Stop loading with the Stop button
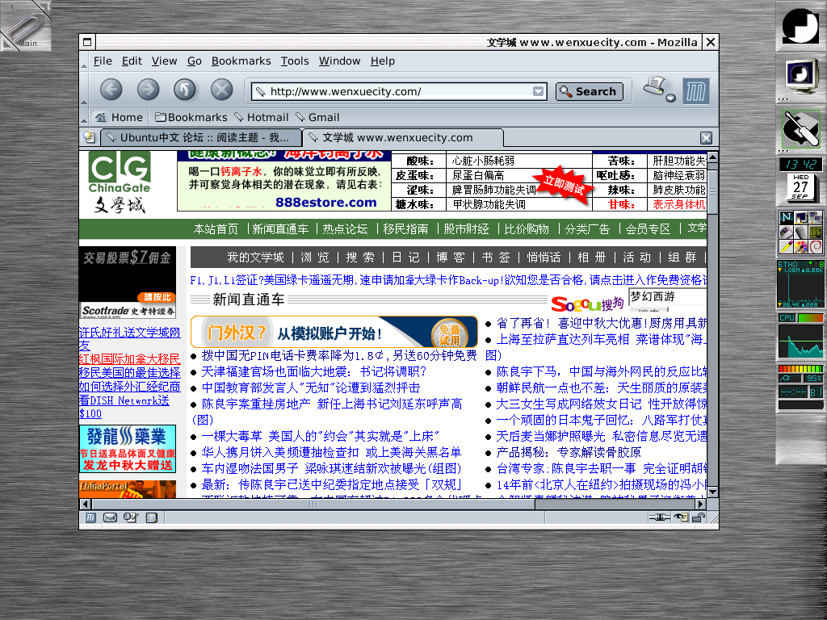The image size is (827, 620). coord(222,90)
